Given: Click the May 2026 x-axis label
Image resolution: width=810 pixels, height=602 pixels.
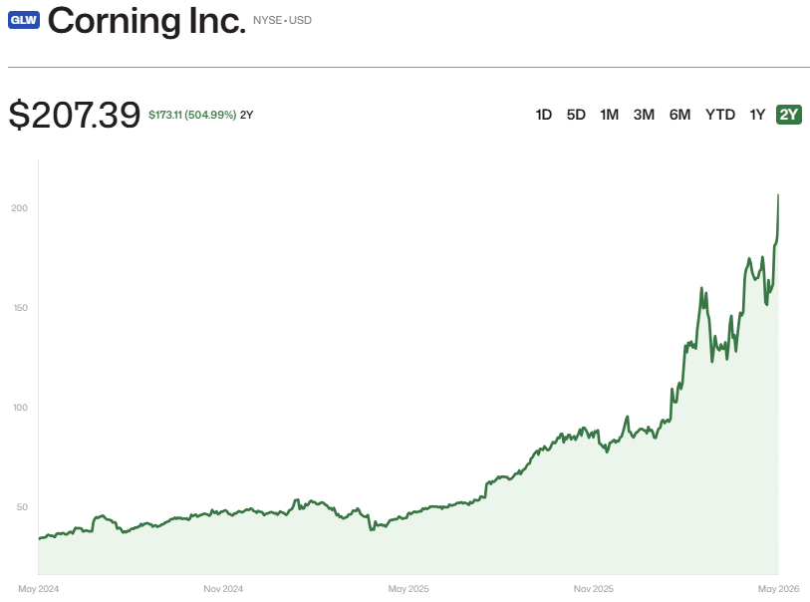Looking at the screenshot, I should click(x=778, y=589).
